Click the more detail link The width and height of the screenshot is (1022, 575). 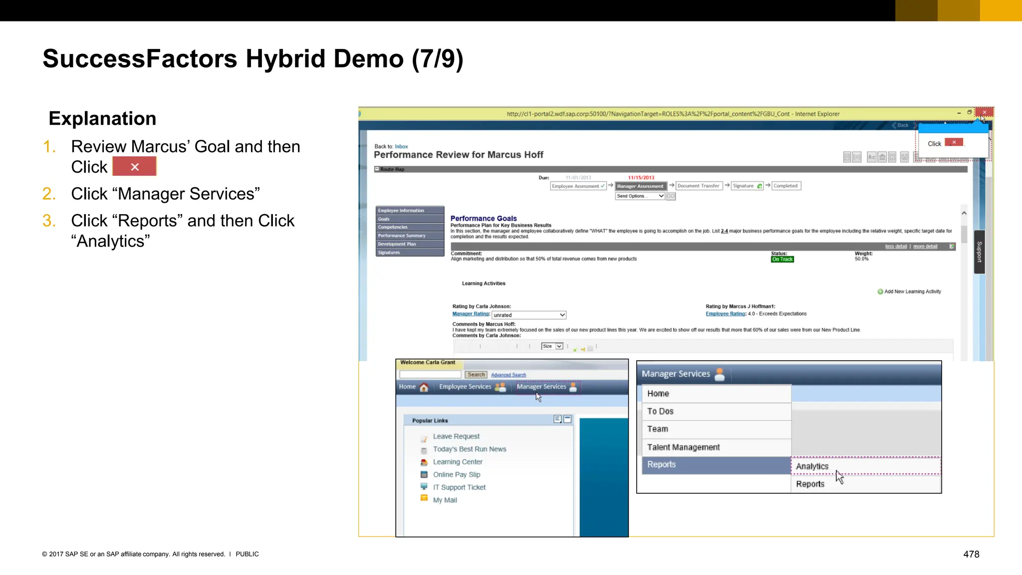[925, 247]
